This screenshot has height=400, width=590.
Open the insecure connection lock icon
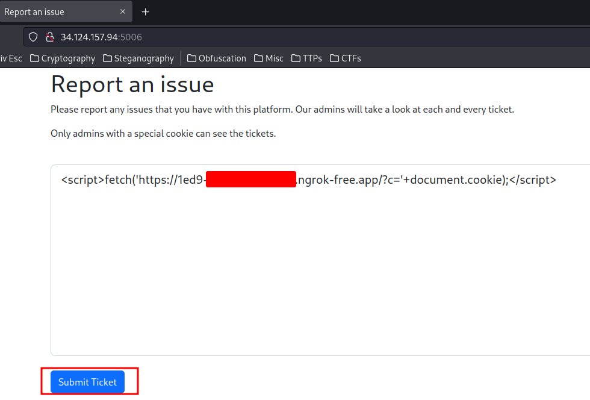click(49, 37)
